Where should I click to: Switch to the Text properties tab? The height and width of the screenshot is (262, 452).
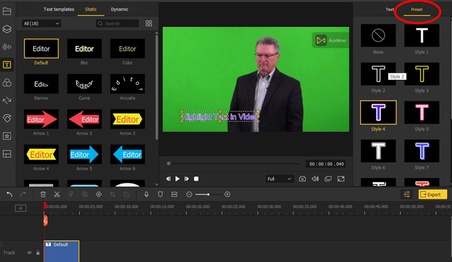pos(389,10)
